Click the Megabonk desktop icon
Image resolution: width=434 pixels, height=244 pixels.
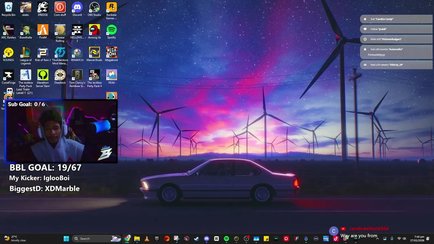click(112, 54)
